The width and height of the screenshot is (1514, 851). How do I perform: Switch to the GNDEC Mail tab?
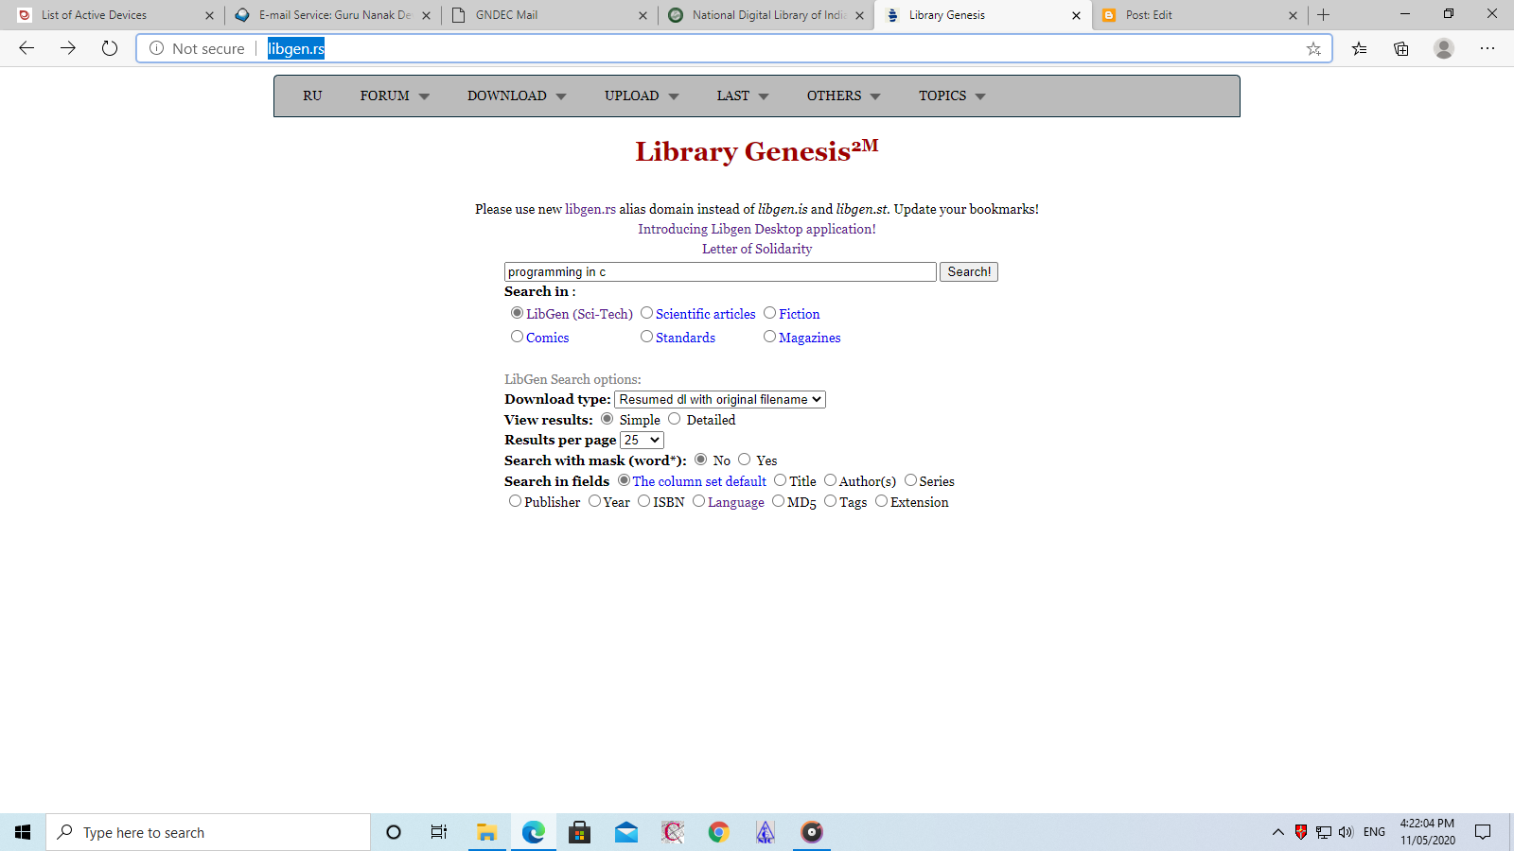coord(550,15)
